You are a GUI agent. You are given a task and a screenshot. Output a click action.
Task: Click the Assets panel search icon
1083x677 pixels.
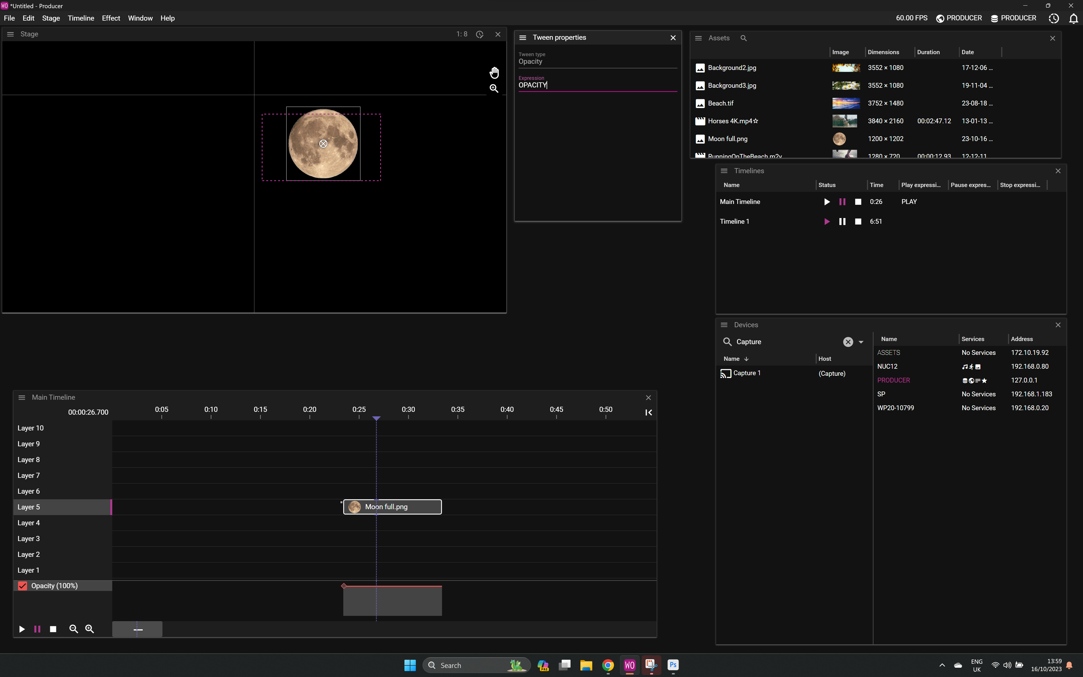click(x=743, y=38)
